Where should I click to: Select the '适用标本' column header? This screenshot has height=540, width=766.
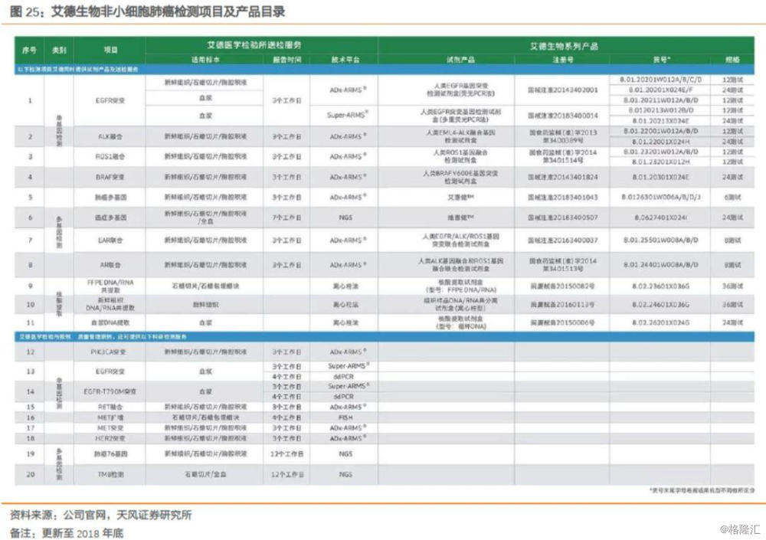[x=205, y=60]
